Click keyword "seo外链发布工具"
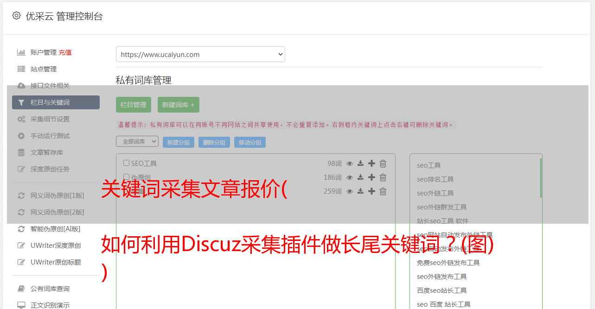 pos(442,277)
